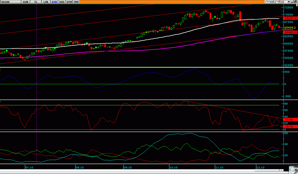Switch currency with the TL button
This screenshot has width=298, height=174.
[x=36, y=2]
